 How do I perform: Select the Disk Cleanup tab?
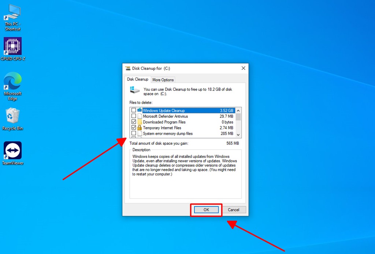pyautogui.click(x=138, y=79)
